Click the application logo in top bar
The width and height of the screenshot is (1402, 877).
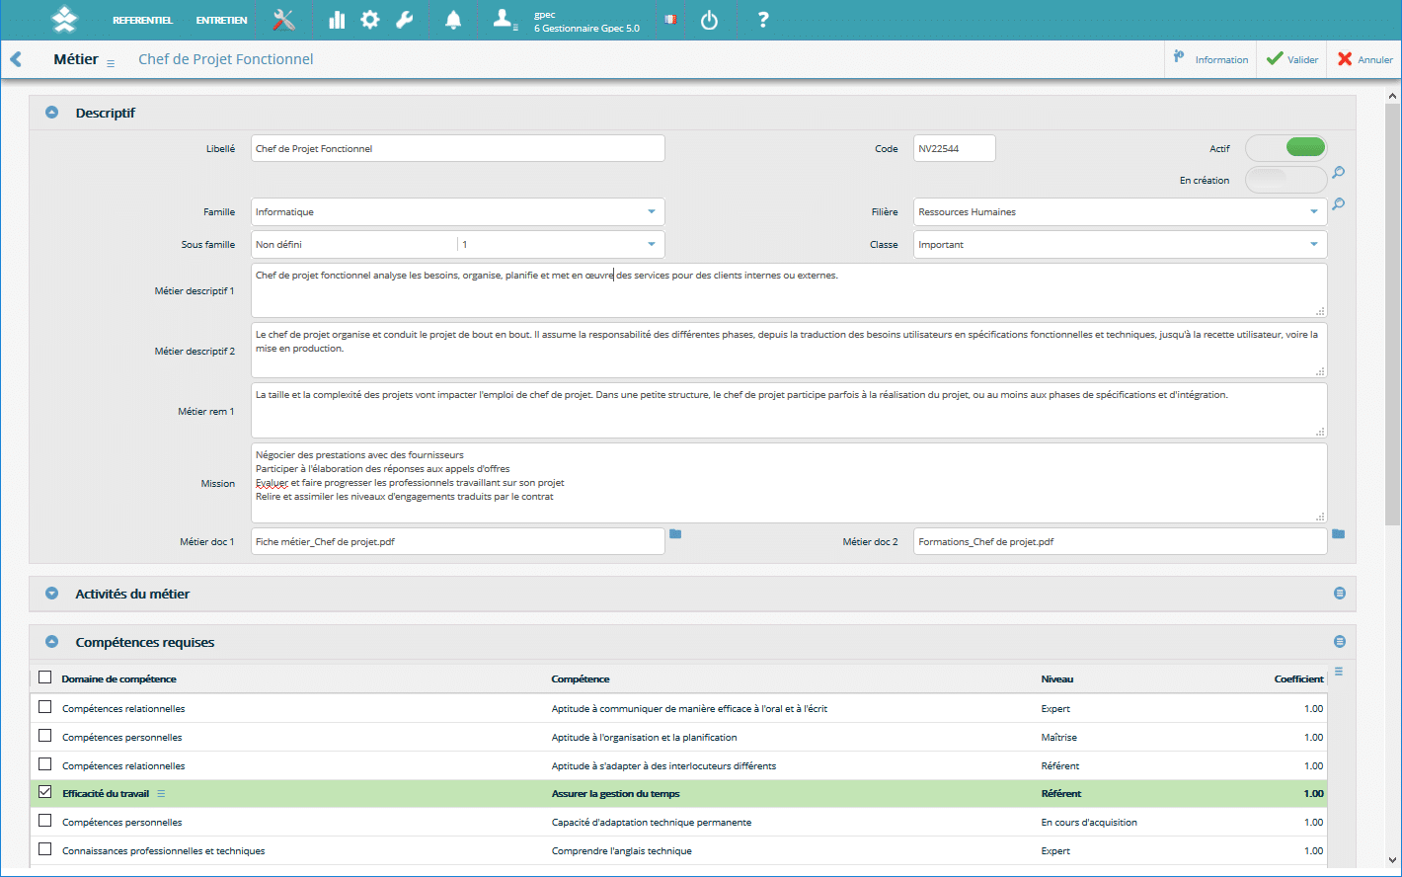(x=64, y=20)
